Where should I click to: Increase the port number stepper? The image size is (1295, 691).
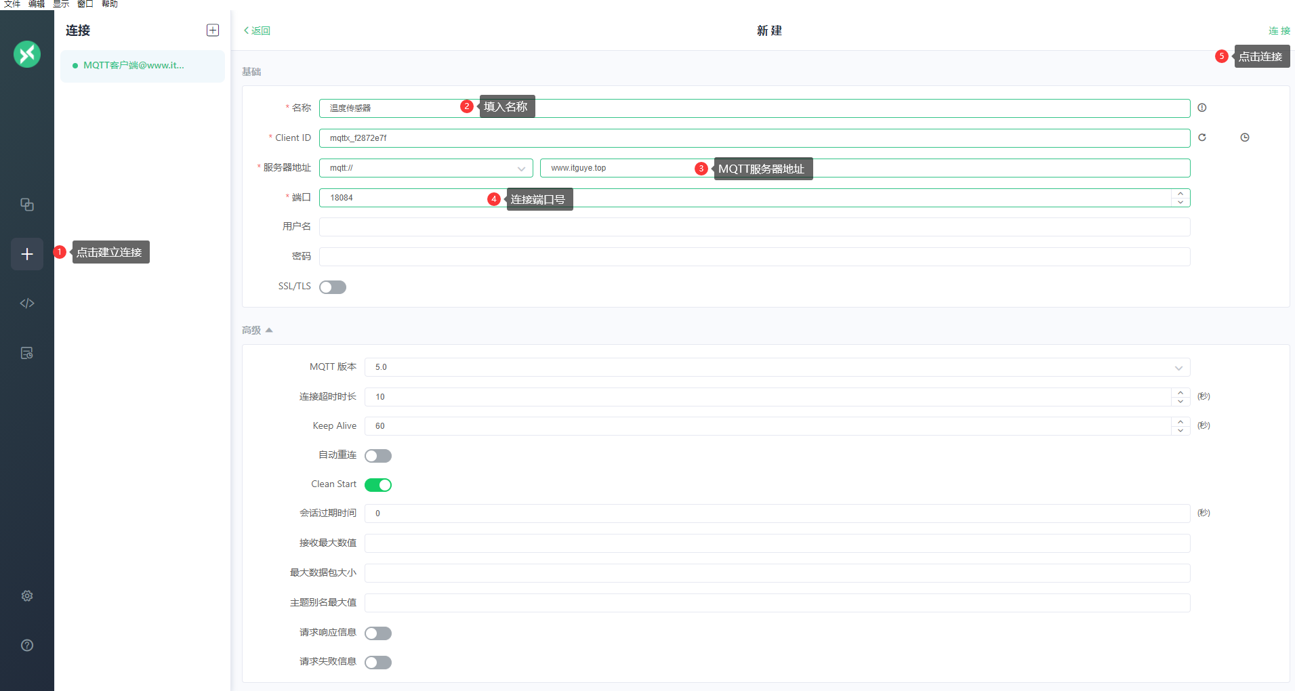pos(1180,193)
